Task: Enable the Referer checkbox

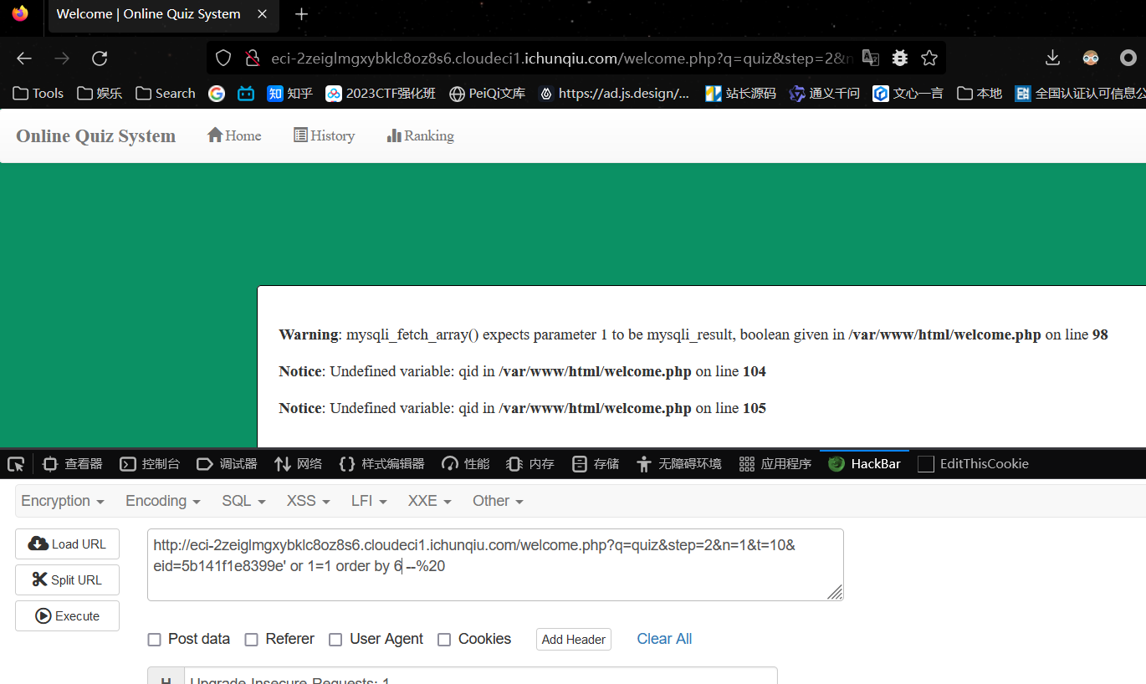Action: coord(251,640)
